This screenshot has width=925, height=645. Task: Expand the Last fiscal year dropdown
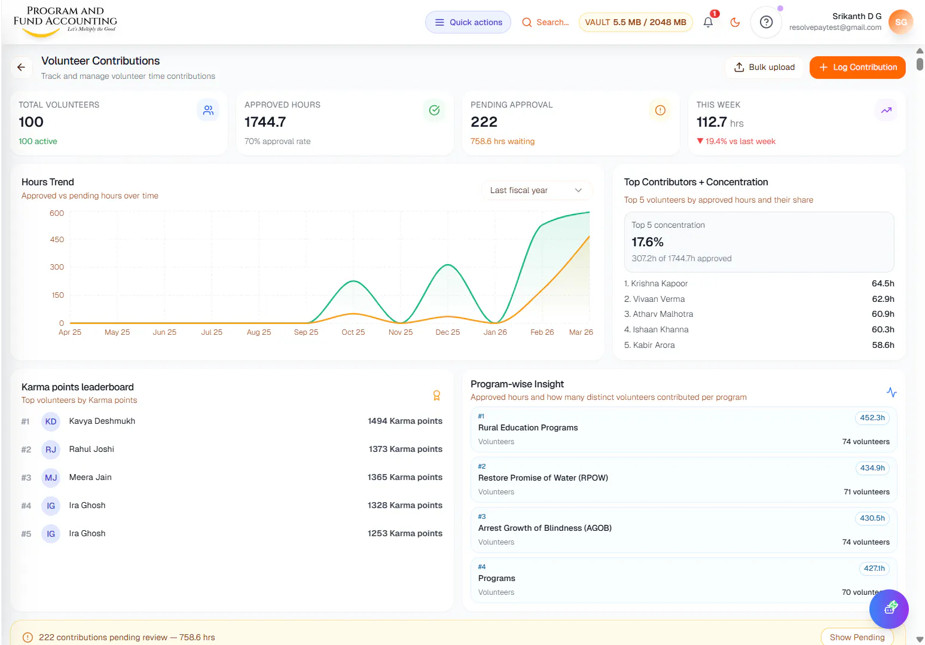pos(537,190)
